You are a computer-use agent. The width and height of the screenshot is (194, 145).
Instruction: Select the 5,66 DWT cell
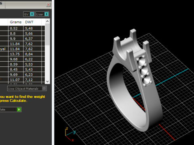[x=32, y=33]
